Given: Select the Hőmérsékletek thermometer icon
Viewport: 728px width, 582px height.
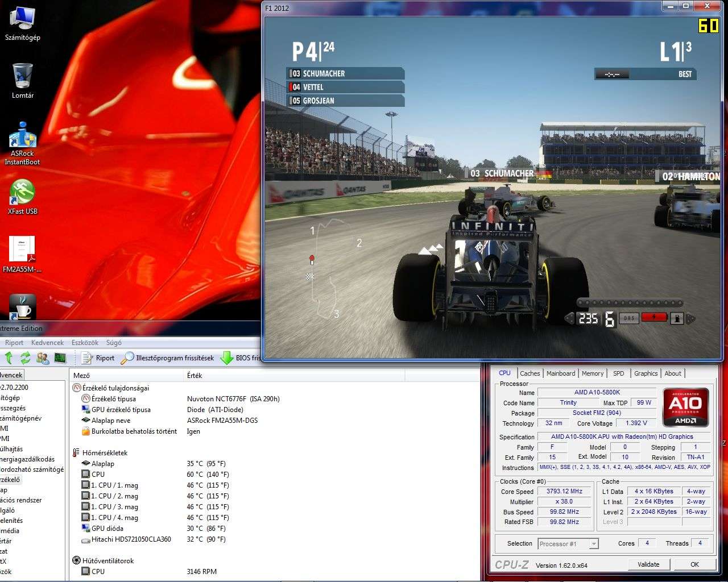Looking at the screenshot, I should coord(77,453).
